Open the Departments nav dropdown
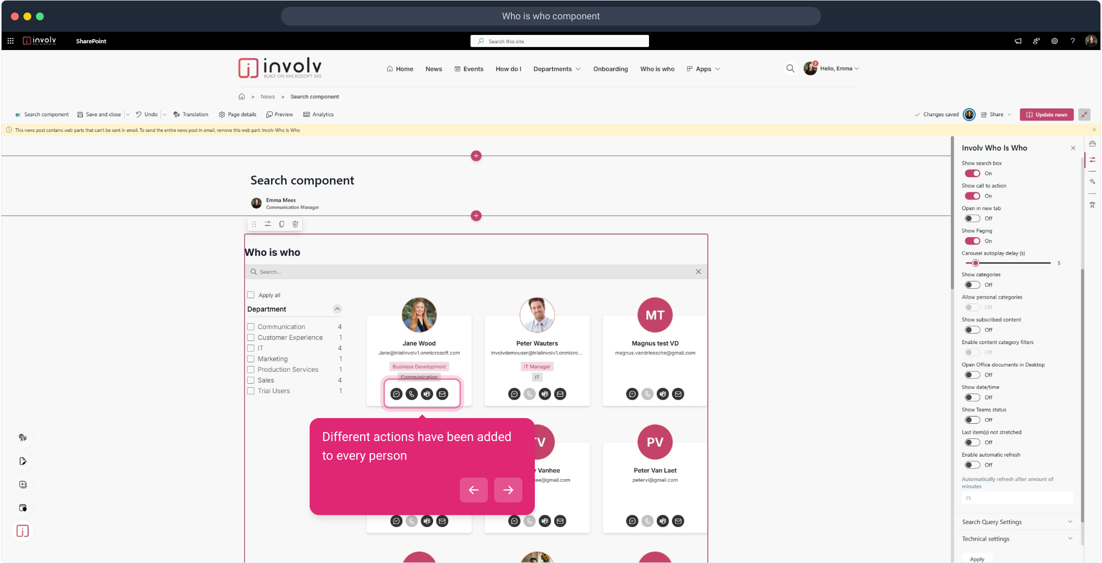This screenshot has height=563, width=1102. coord(557,69)
